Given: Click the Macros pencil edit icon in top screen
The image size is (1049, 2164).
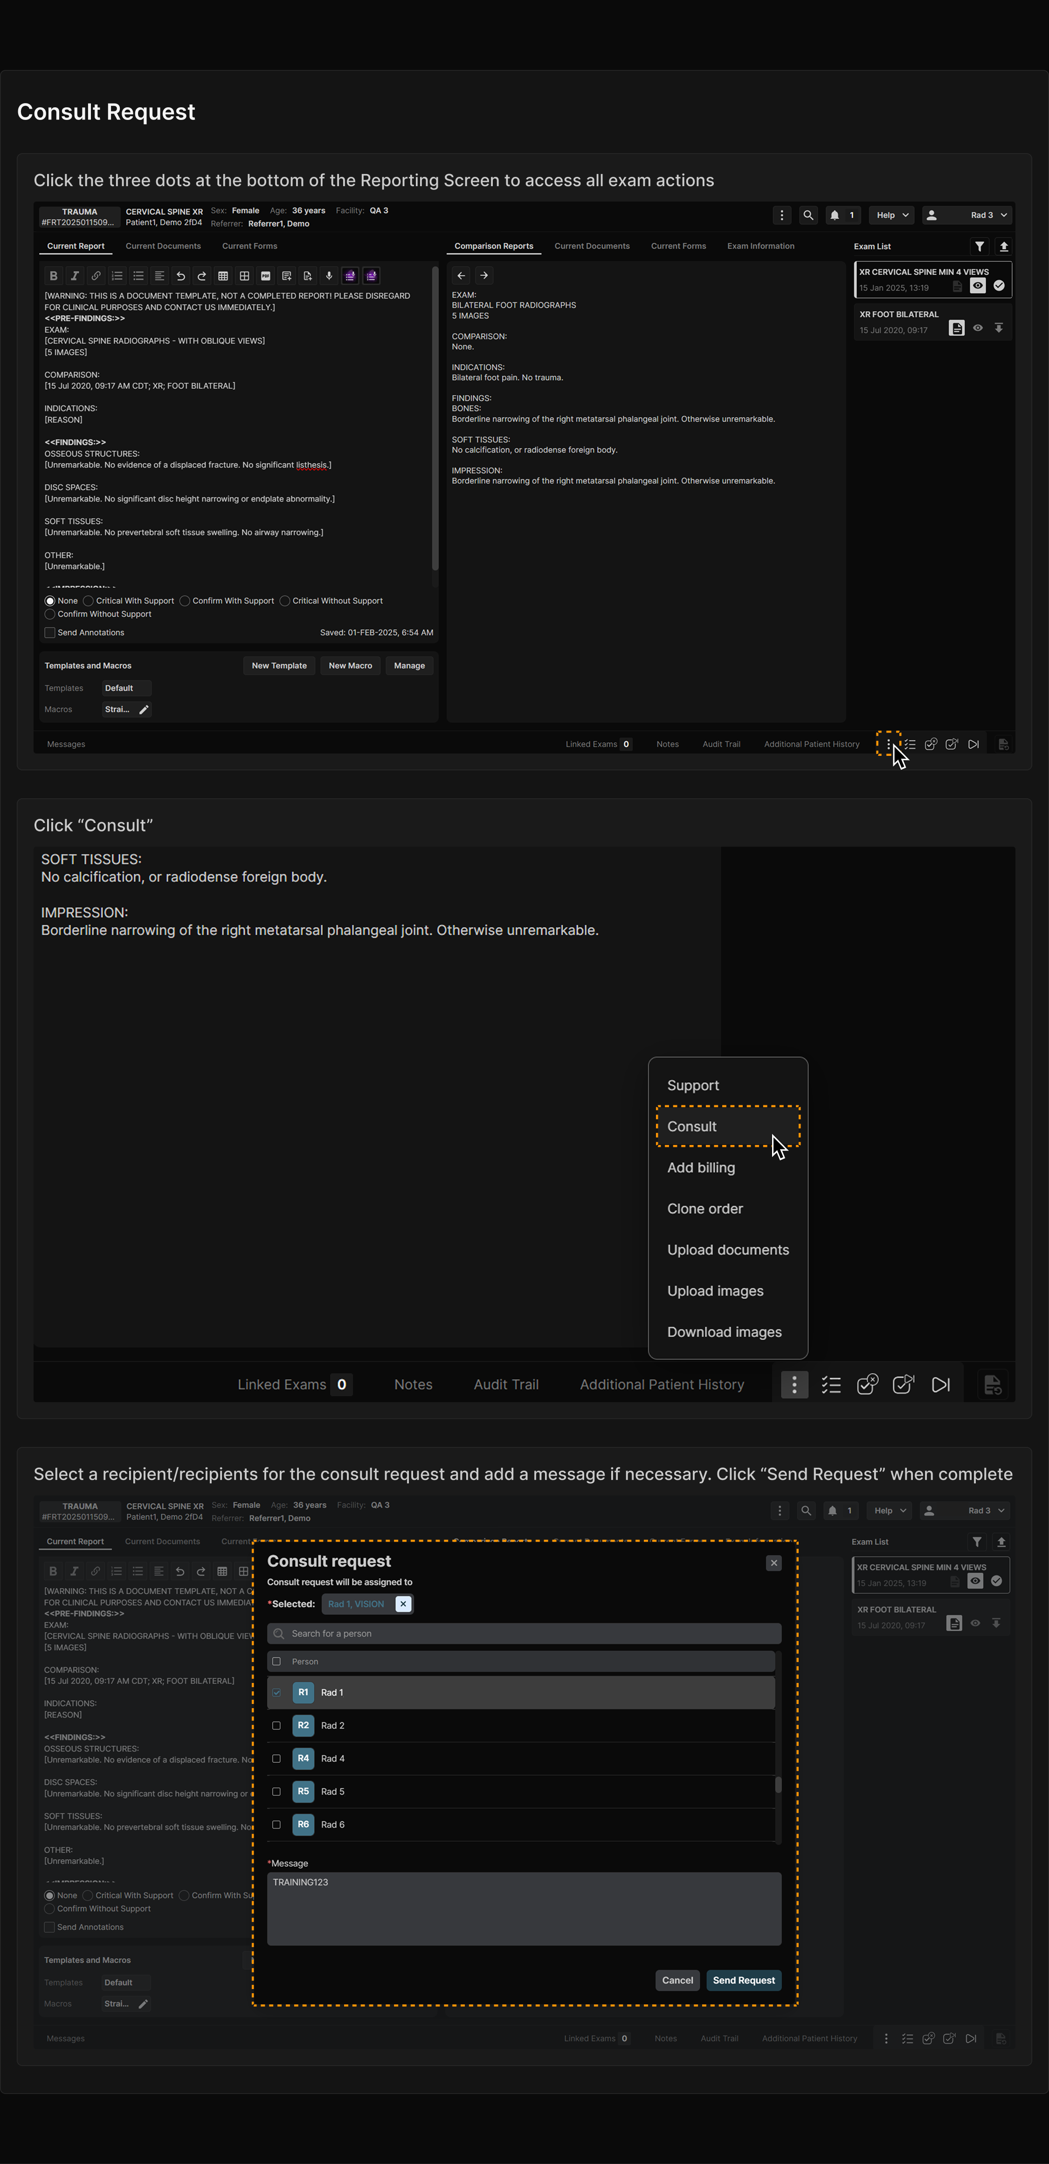Looking at the screenshot, I should (144, 710).
